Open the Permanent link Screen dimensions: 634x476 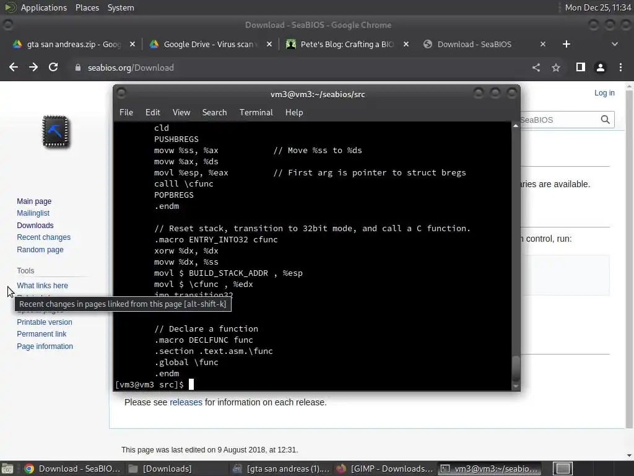pos(41,334)
